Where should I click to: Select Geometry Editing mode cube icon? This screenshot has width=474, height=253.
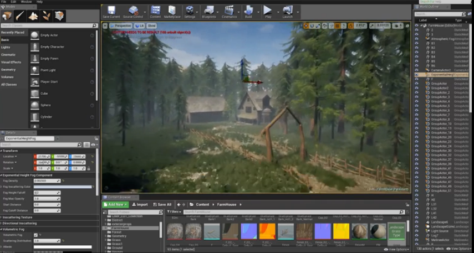(x=59, y=16)
